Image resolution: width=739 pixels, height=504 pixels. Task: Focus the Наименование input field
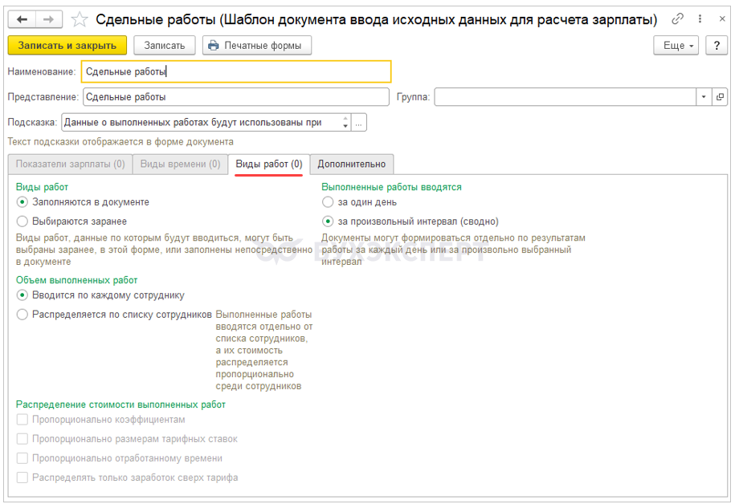tap(236, 71)
